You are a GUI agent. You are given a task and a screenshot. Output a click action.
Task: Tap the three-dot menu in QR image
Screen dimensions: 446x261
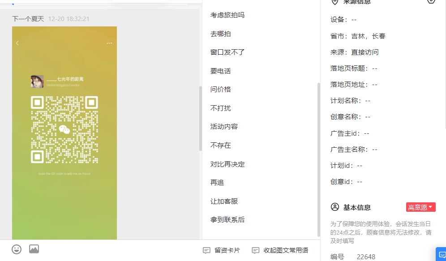point(110,43)
